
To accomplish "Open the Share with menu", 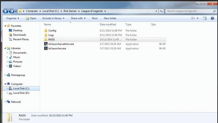I will pos(78,18).
